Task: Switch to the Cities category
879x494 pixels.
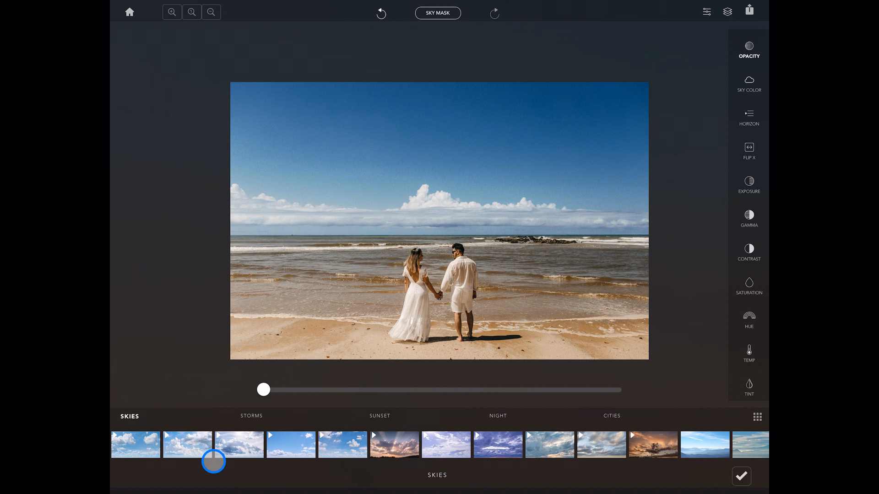Action: [612, 416]
